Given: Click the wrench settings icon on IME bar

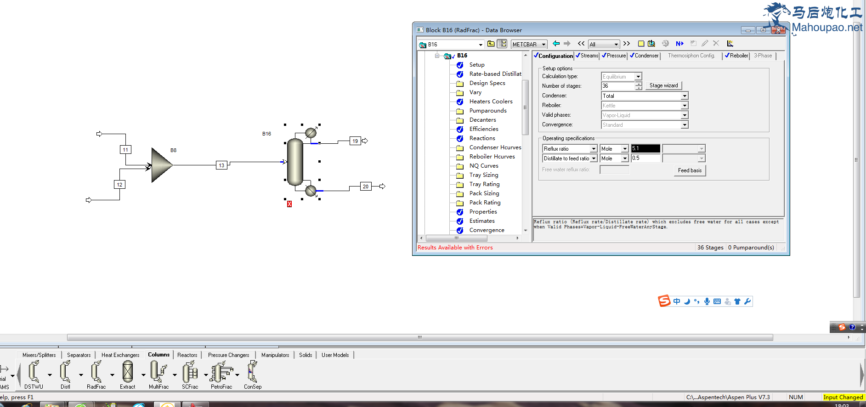Looking at the screenshot, I should 747,301.
